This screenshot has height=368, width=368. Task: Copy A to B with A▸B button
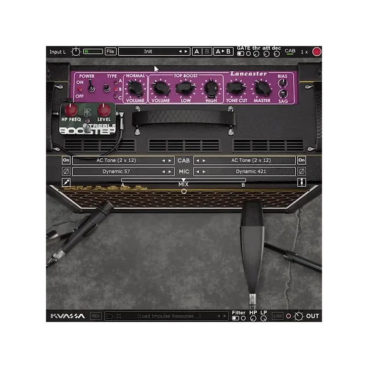click(223, 52)
